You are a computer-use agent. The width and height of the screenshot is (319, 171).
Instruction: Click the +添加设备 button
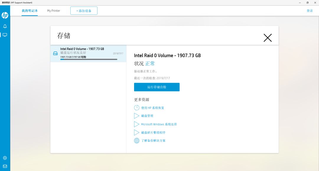point(84,11)
